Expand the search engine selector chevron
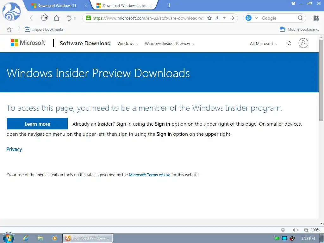Image resolution: width=324 pixels, height=243 pixels. [x=256, y=18]
